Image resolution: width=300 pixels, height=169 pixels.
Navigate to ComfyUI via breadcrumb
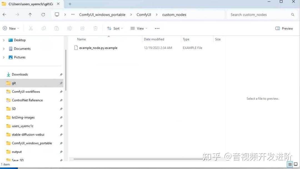(x=144, y=14)
